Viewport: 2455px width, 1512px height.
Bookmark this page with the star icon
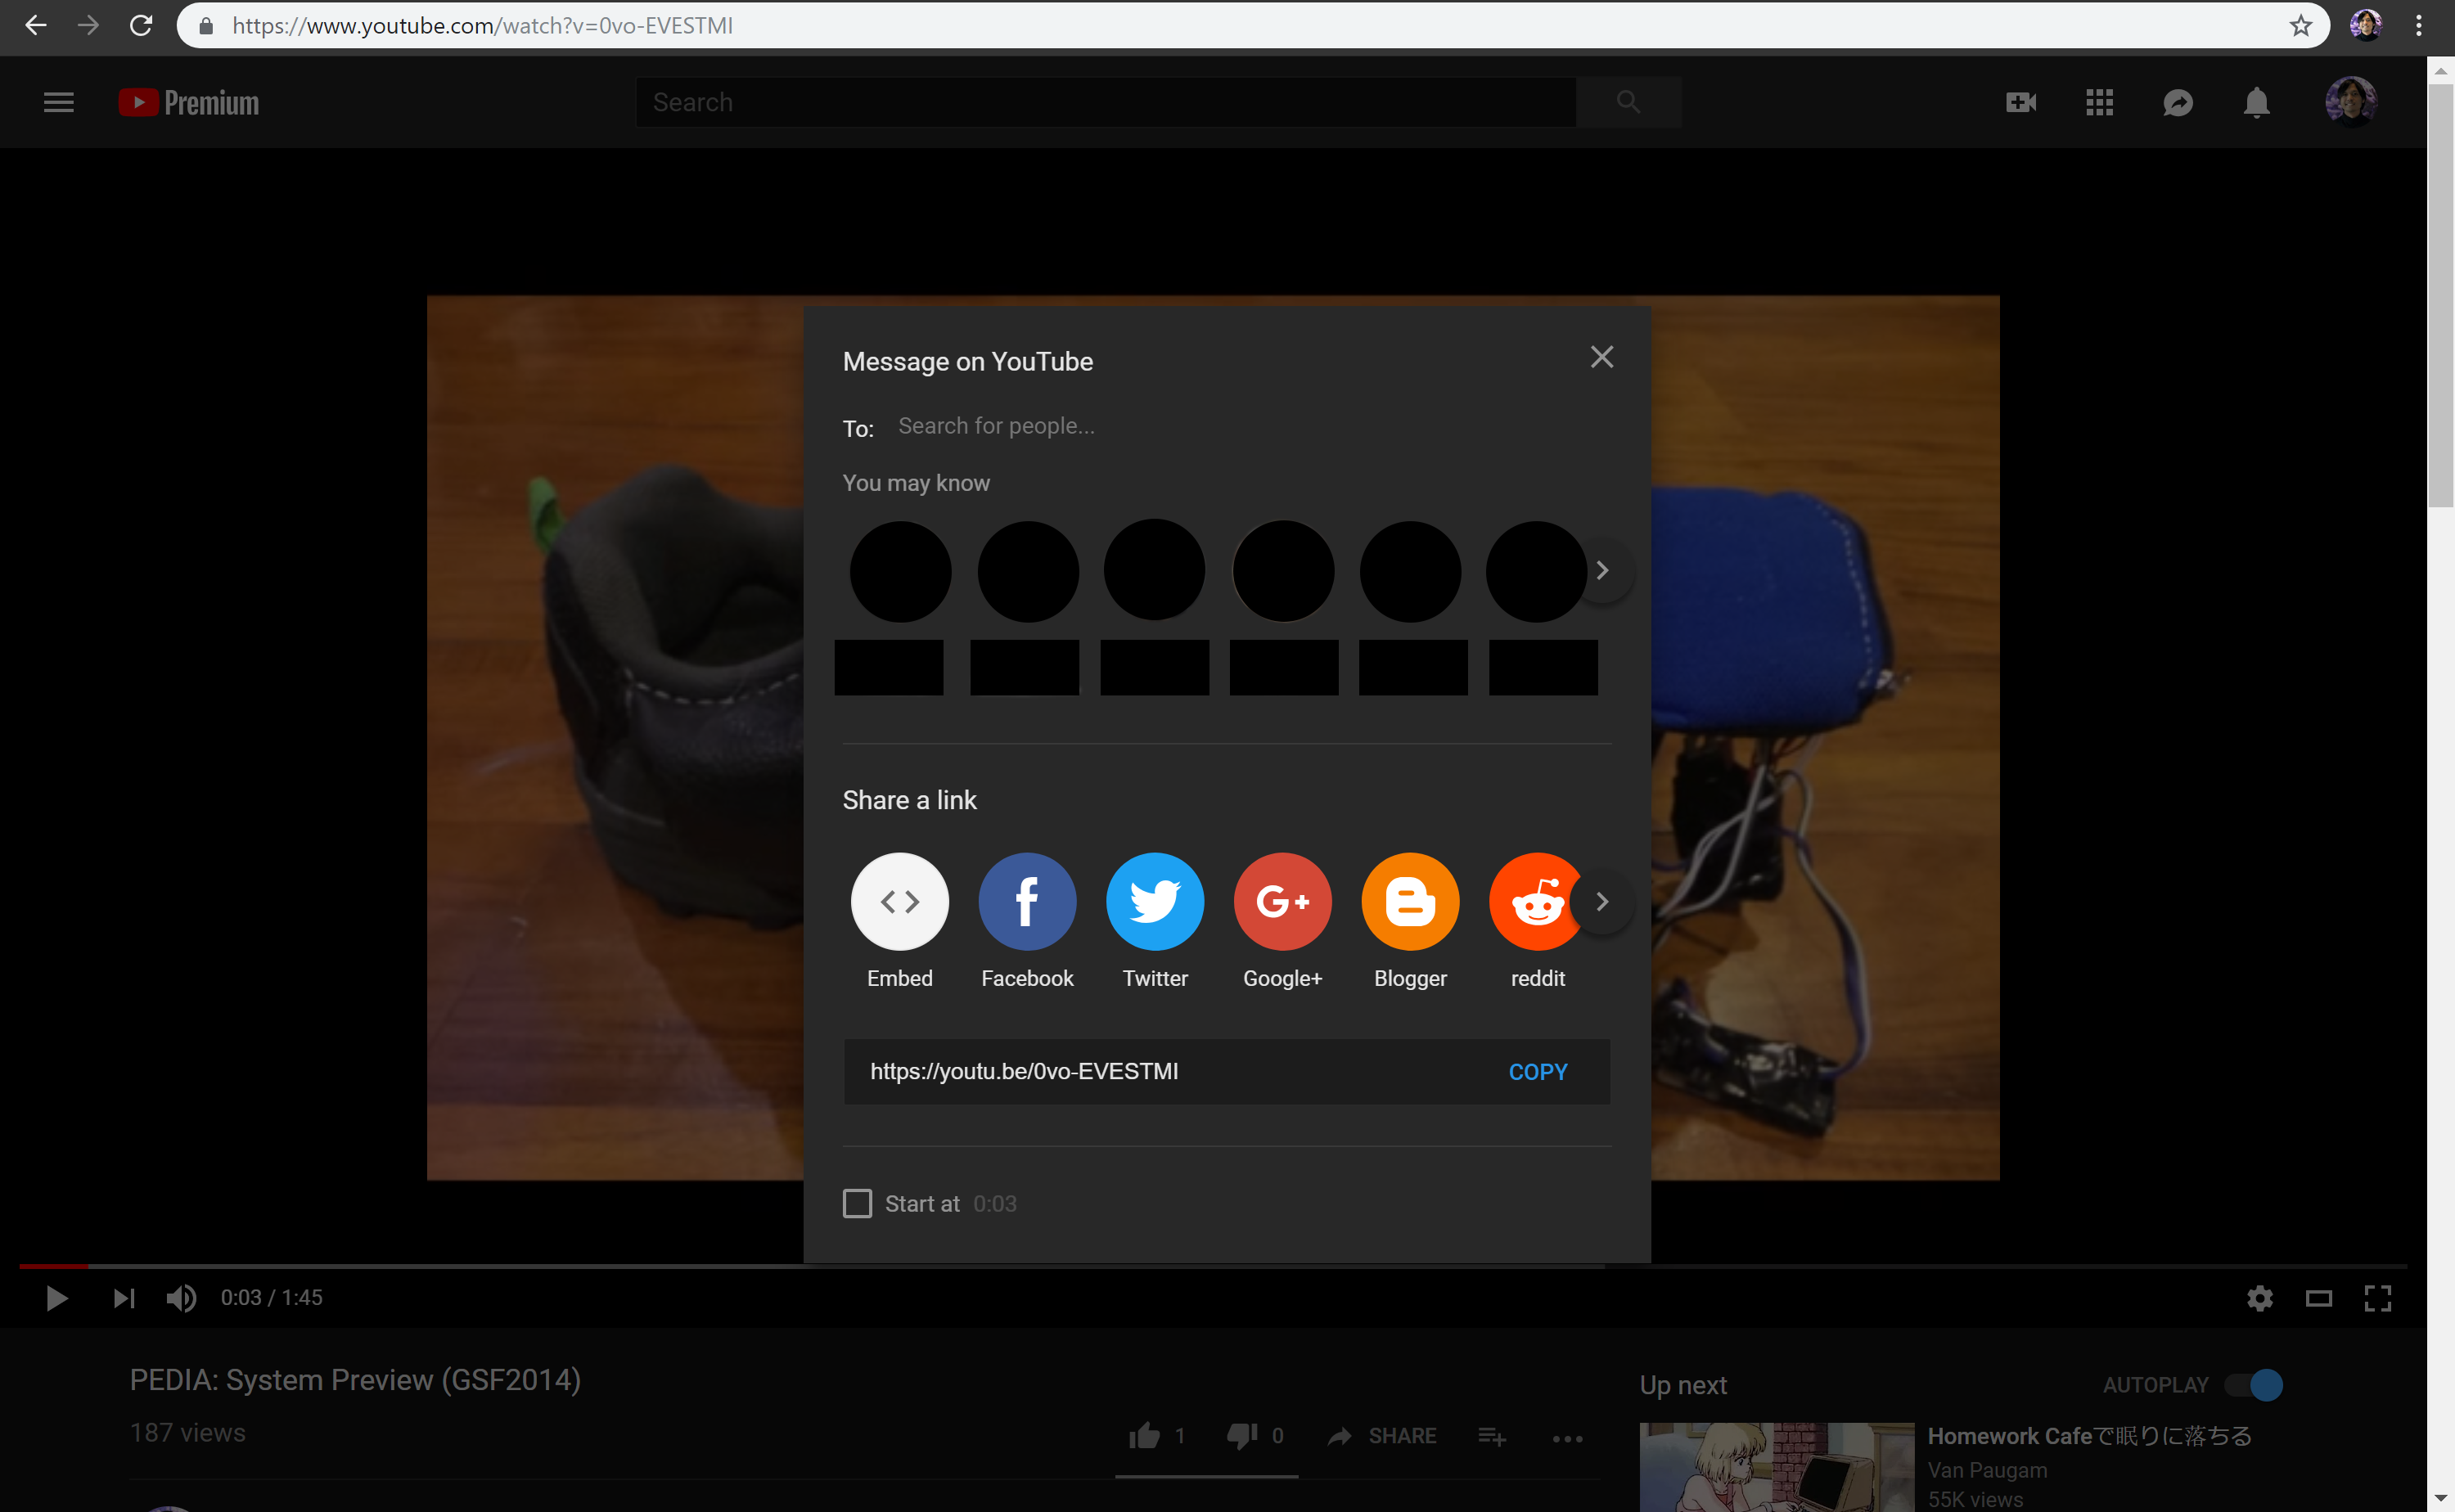click(x=2301, y=25)
